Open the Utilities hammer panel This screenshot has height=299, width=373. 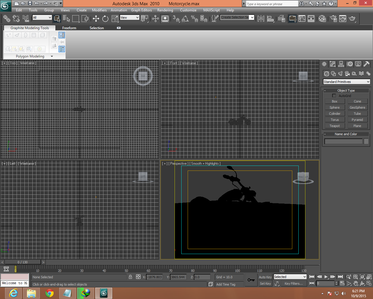[367, 64]
